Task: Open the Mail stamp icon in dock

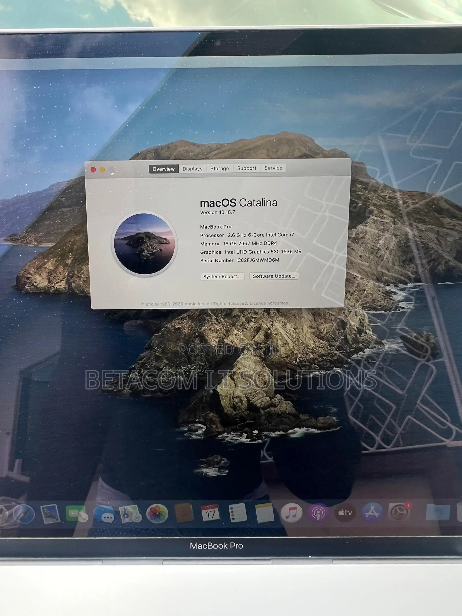Action: click(50, 514)
